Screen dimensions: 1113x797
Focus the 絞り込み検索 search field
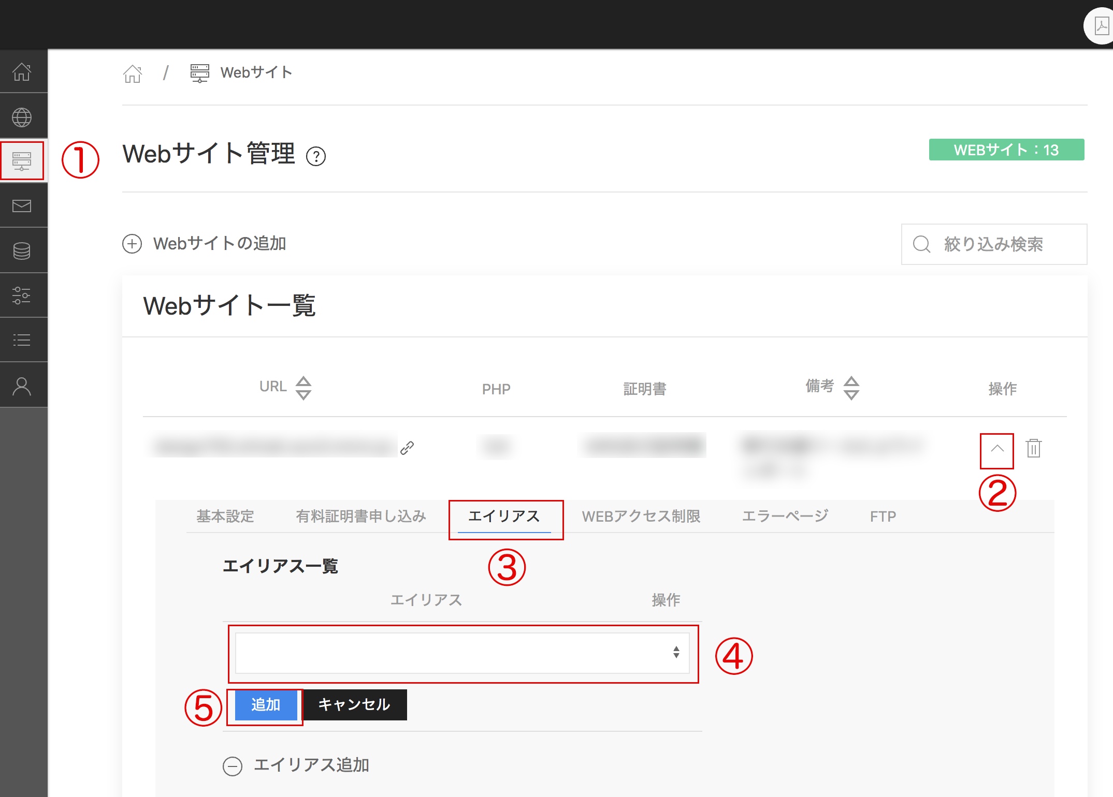pos(994,244)
